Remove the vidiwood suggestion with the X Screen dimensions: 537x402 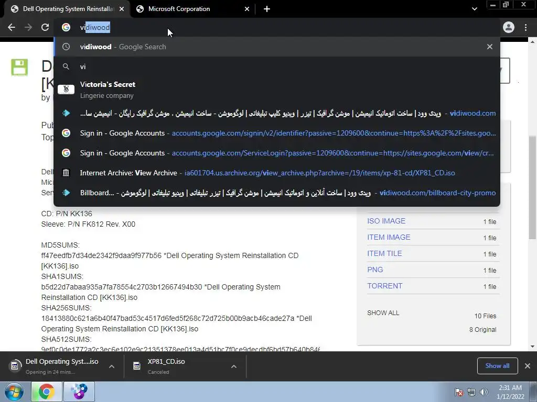[490, 47]
